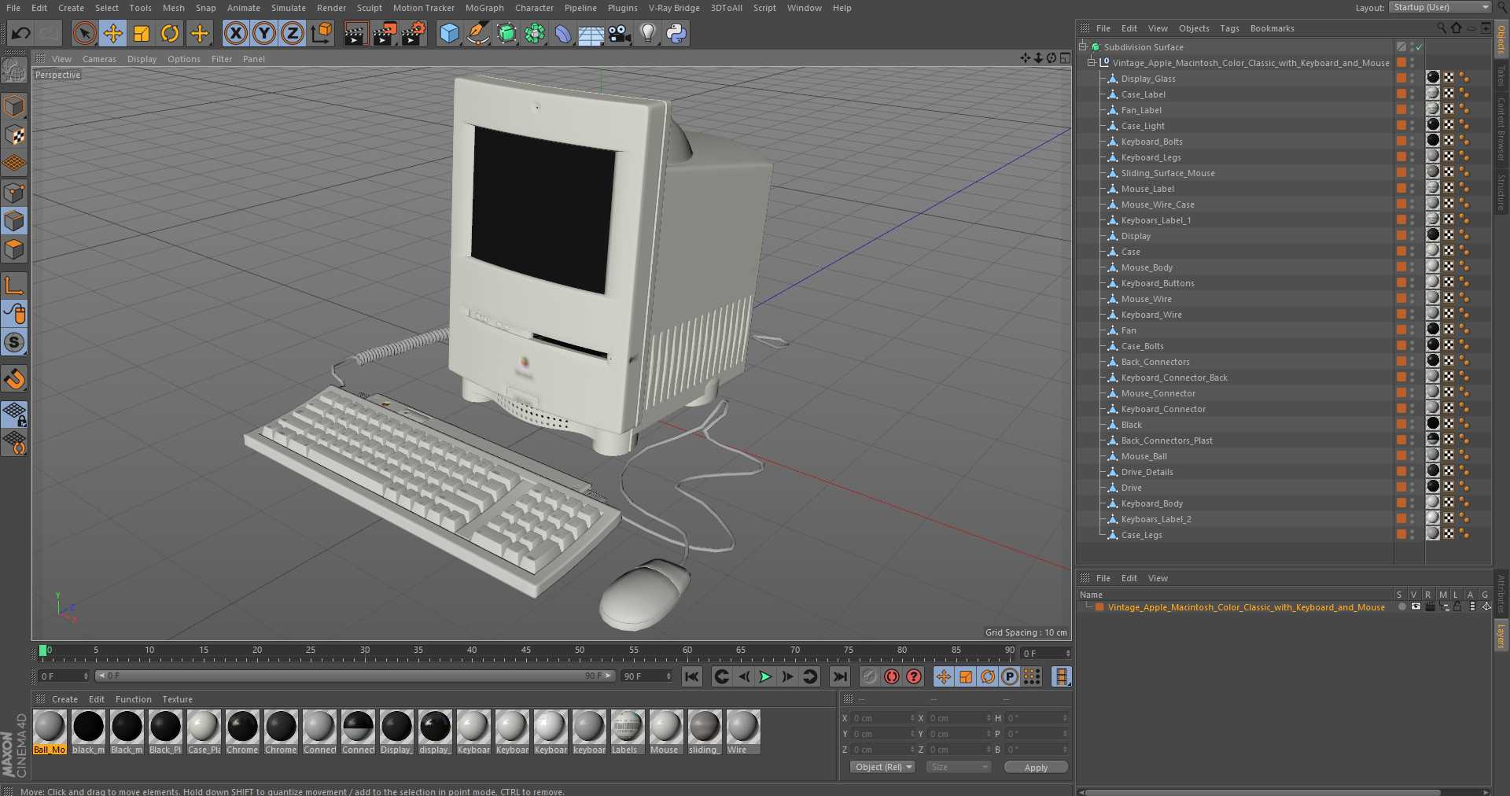Click record active objects button

point(869,676)
